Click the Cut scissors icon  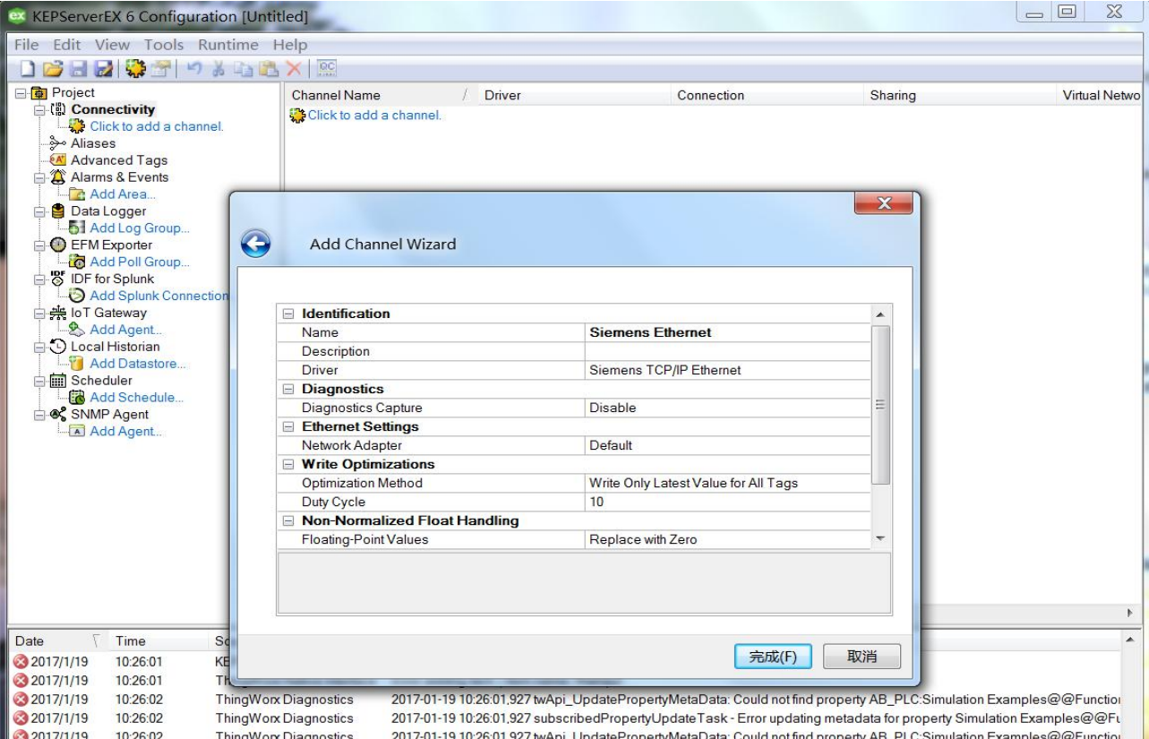(219, 68)
